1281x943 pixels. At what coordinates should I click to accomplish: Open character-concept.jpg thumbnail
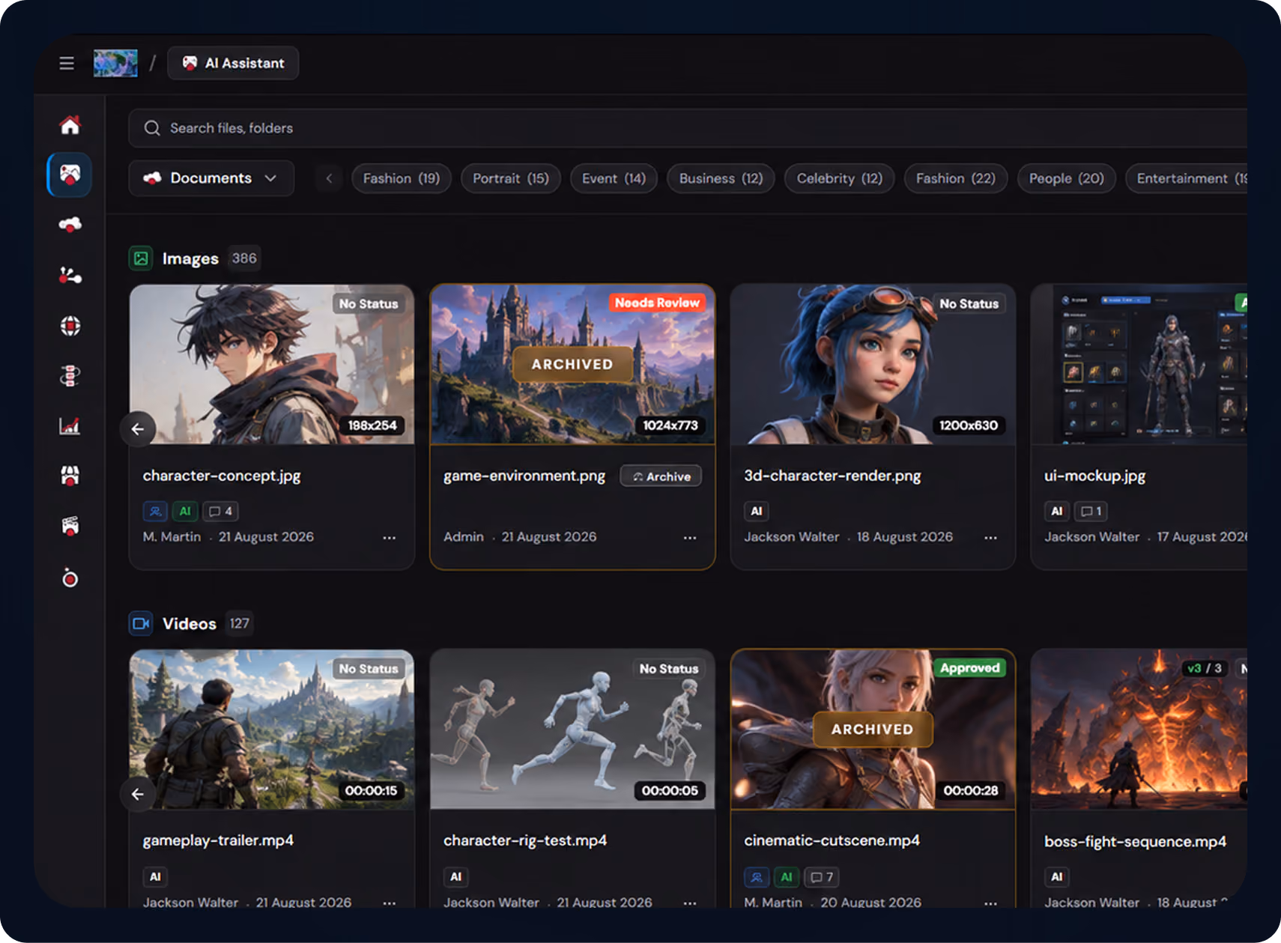coord(272,364)
